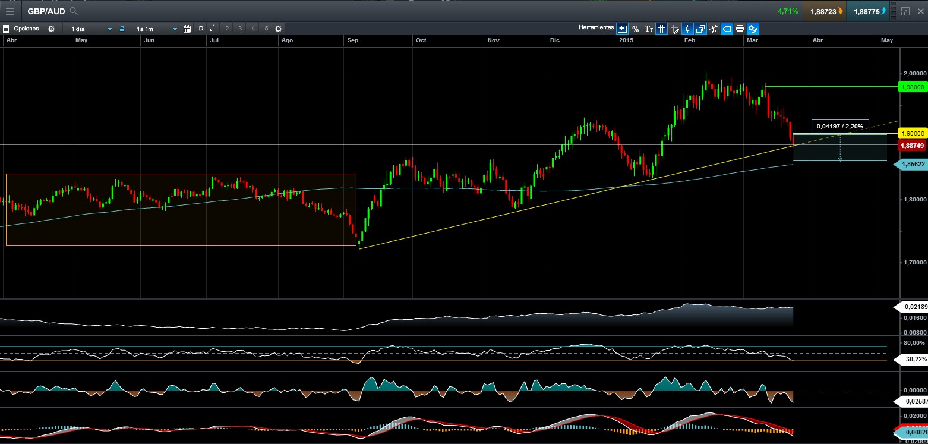Open the printer icon to print chart

[x=739, y=29]
